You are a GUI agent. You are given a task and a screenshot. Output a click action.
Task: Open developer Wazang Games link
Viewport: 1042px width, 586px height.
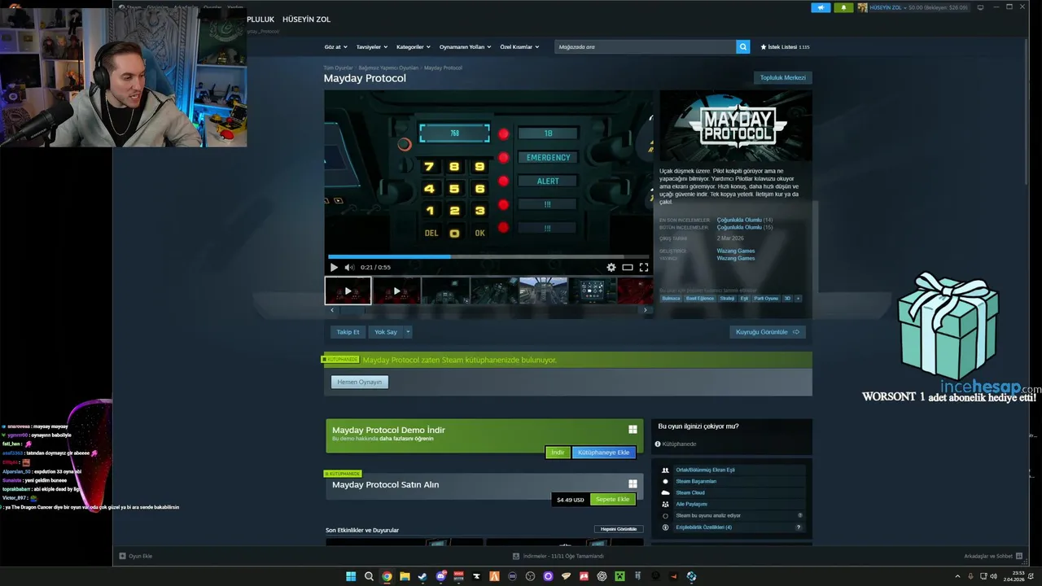pyautogui.click(x=736, y=251)
